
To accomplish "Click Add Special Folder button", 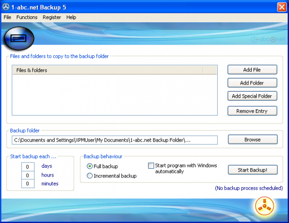I will click(252, 96).
